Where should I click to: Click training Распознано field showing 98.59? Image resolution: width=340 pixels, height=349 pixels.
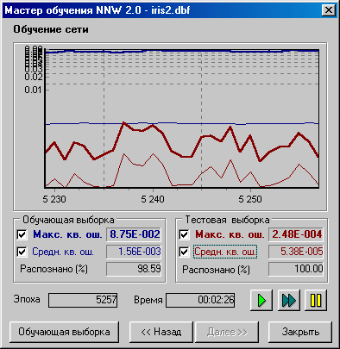click(134, 269)
